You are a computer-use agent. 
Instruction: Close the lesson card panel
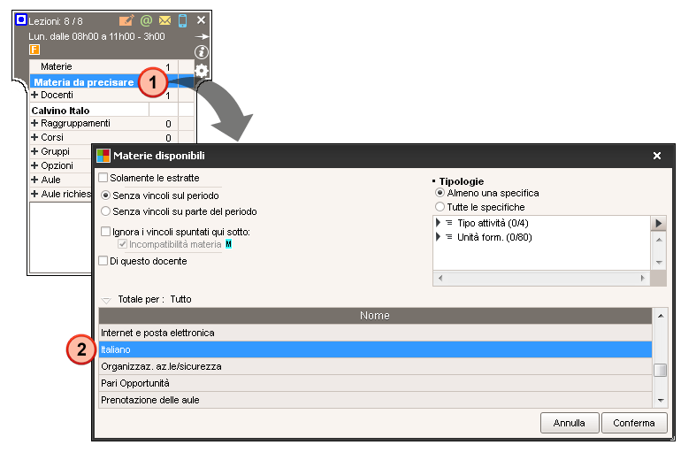[x=201, y=20]
